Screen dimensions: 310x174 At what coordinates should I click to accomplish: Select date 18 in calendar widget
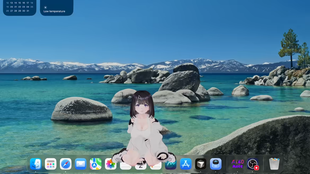32,3
